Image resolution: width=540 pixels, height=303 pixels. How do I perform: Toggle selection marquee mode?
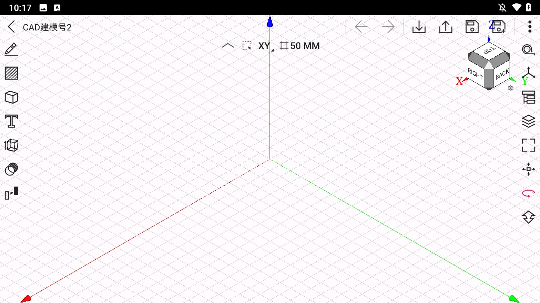[x=248, y=45]
